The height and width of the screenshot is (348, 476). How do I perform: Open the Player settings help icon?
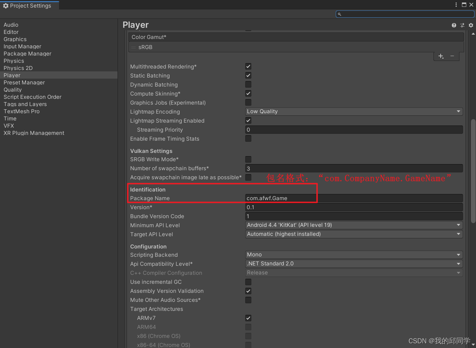[x=454, y=25]
